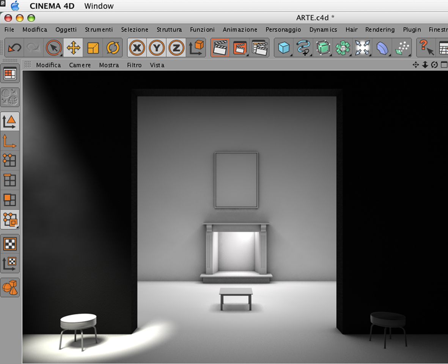Screen dimensions: 448x364
Task: Click the white lit stool in viewport
Action: click(78, 332)
